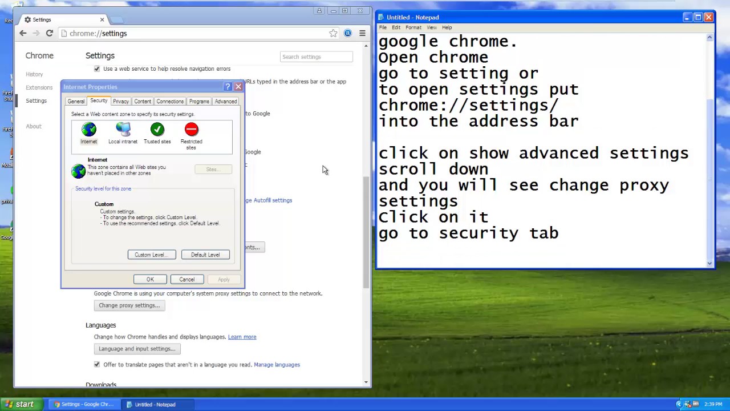Open About in Chrome sidebar
The image size is (730, 411).
(34, 126)
